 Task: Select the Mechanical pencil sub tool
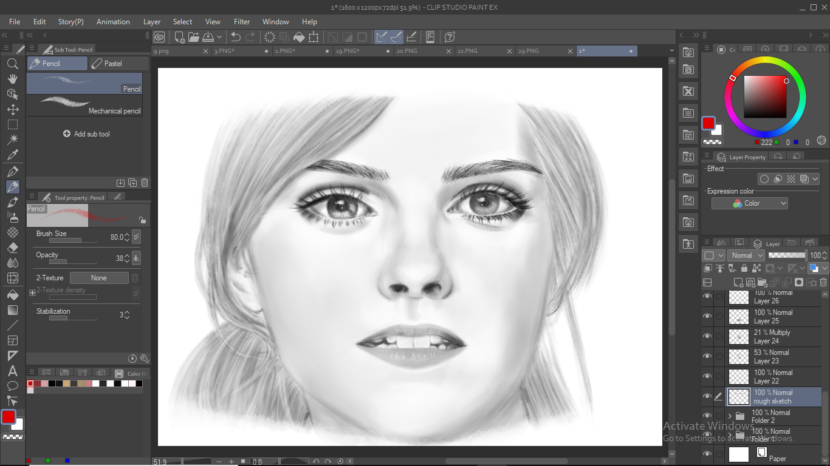(x=84, y=106)
